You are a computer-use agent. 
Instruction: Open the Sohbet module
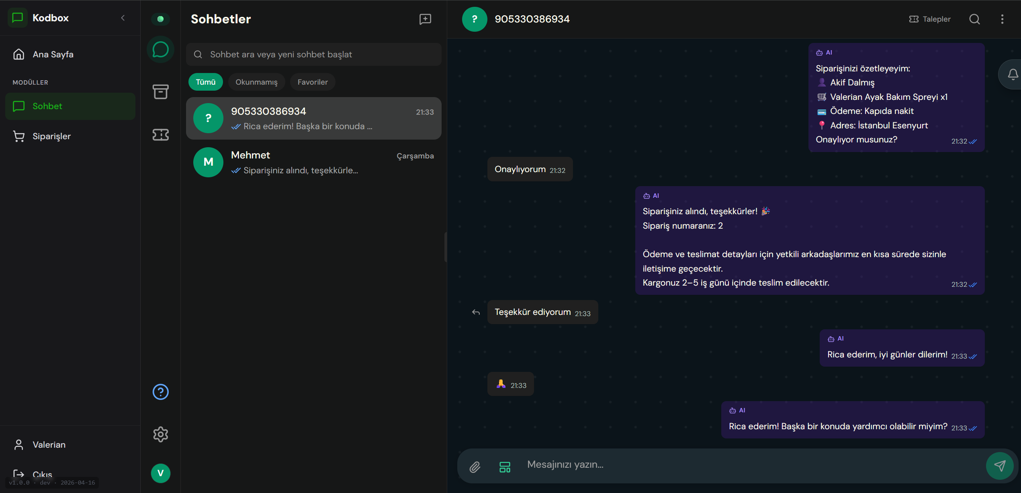pyautogui.click(x=70, y=106)
